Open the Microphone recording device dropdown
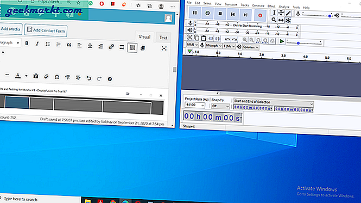 (x=214, y=46)
